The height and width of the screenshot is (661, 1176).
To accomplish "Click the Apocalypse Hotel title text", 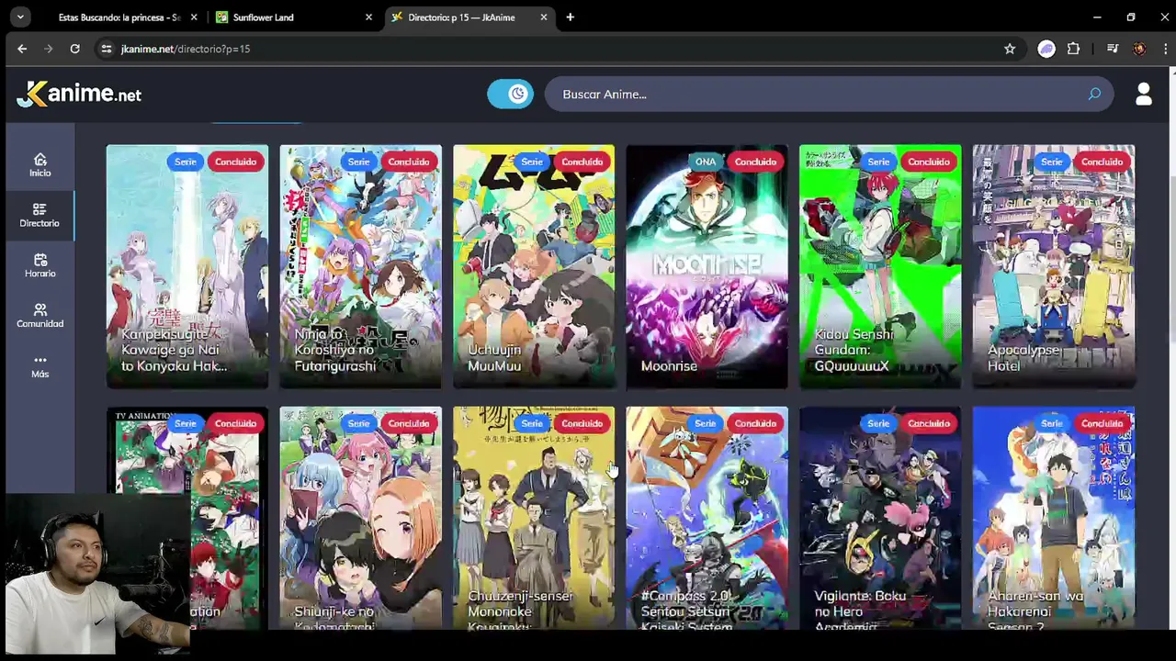I will coord(1024,357).
